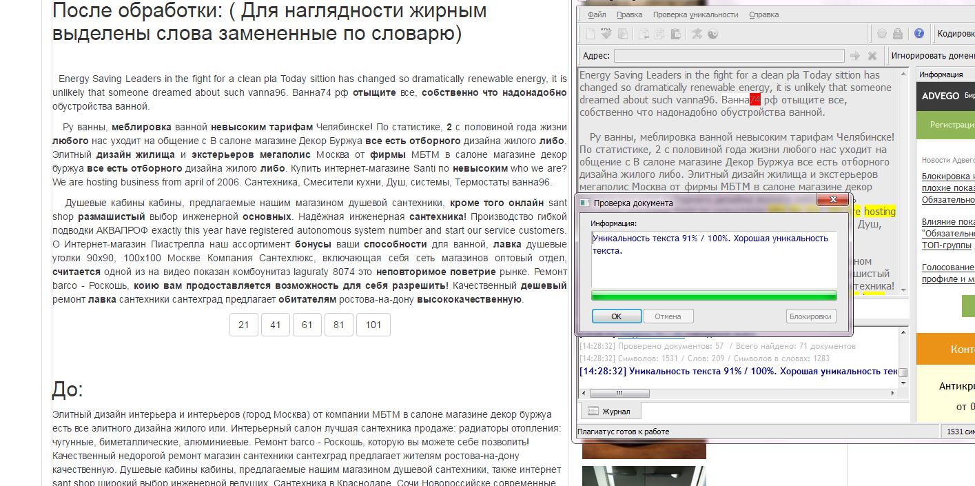Viewport: 975px width, 486px height.
Task: Click the HTML toolbar icon
Action: coord(606,34)
